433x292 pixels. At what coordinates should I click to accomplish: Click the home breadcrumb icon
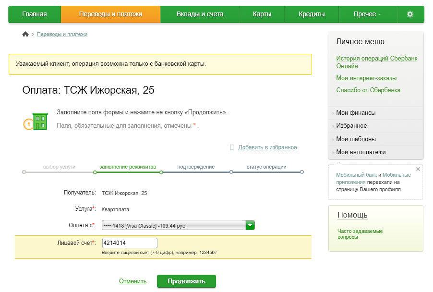pyautogui.click(x=25, y=34)
